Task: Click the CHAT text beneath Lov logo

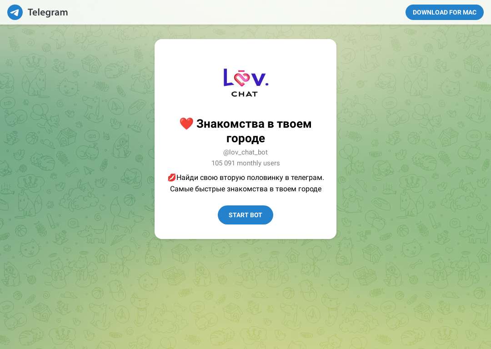Action: tap(245, 94)
